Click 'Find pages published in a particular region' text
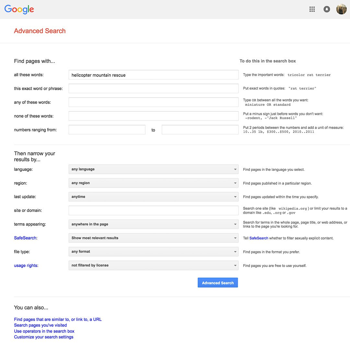Screen dimensions: 350x350 click(x=277, y=183)
